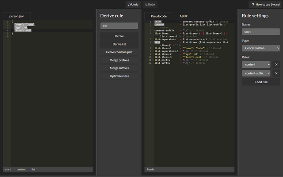Focus the Derive rule name input field
This screenshot has height=177, width=283.
119,26
